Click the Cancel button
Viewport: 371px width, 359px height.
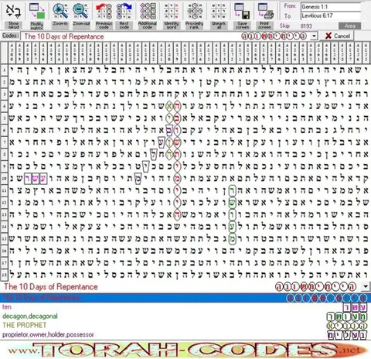click(337, 36)
